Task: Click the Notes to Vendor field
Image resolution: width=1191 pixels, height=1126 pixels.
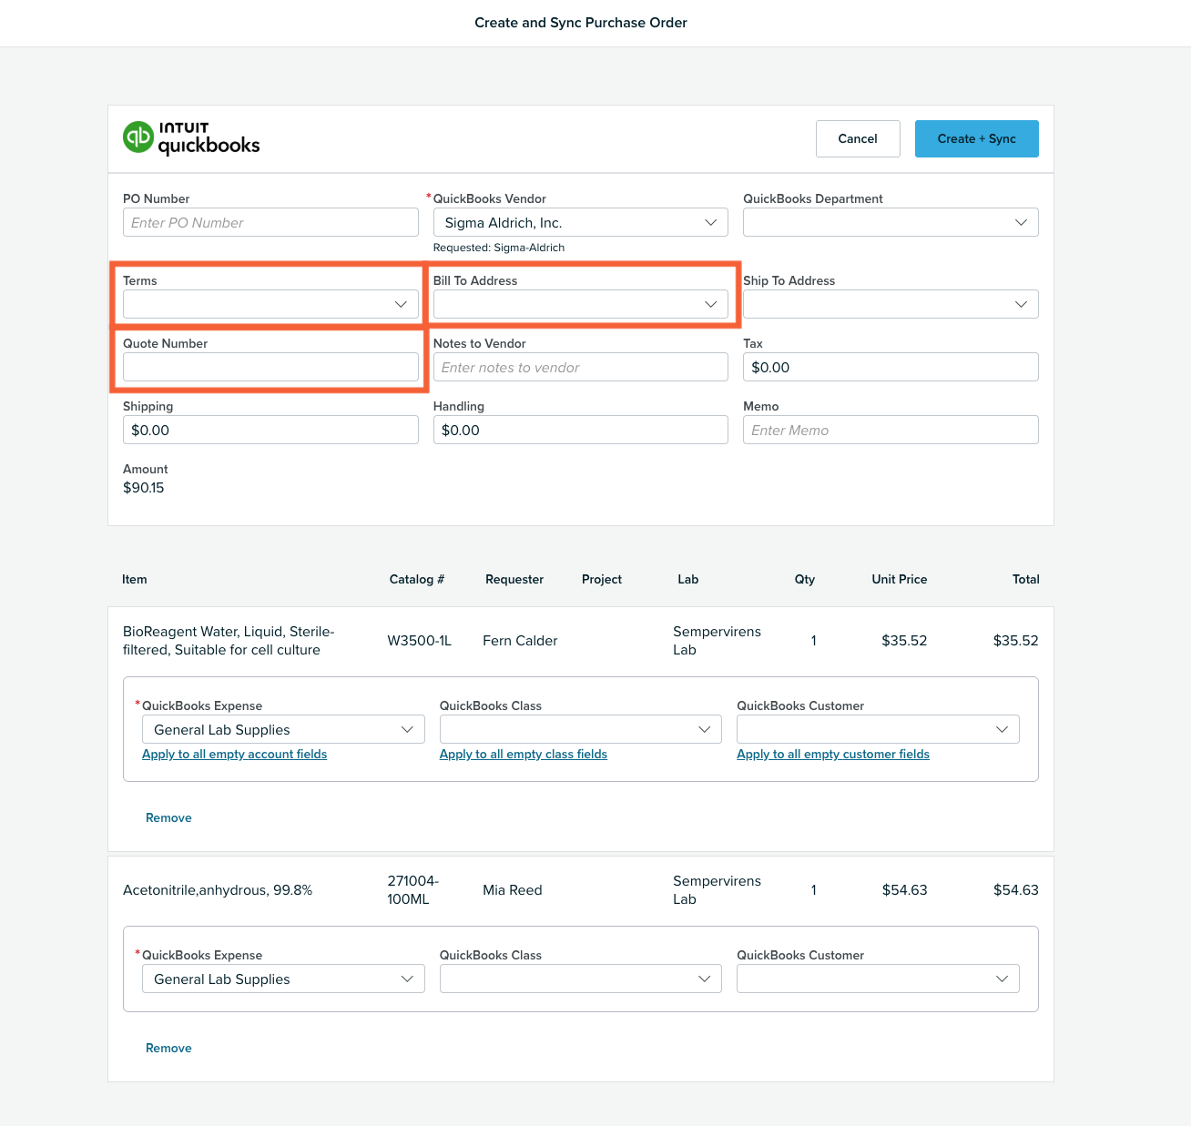Action: coord(580,367)
